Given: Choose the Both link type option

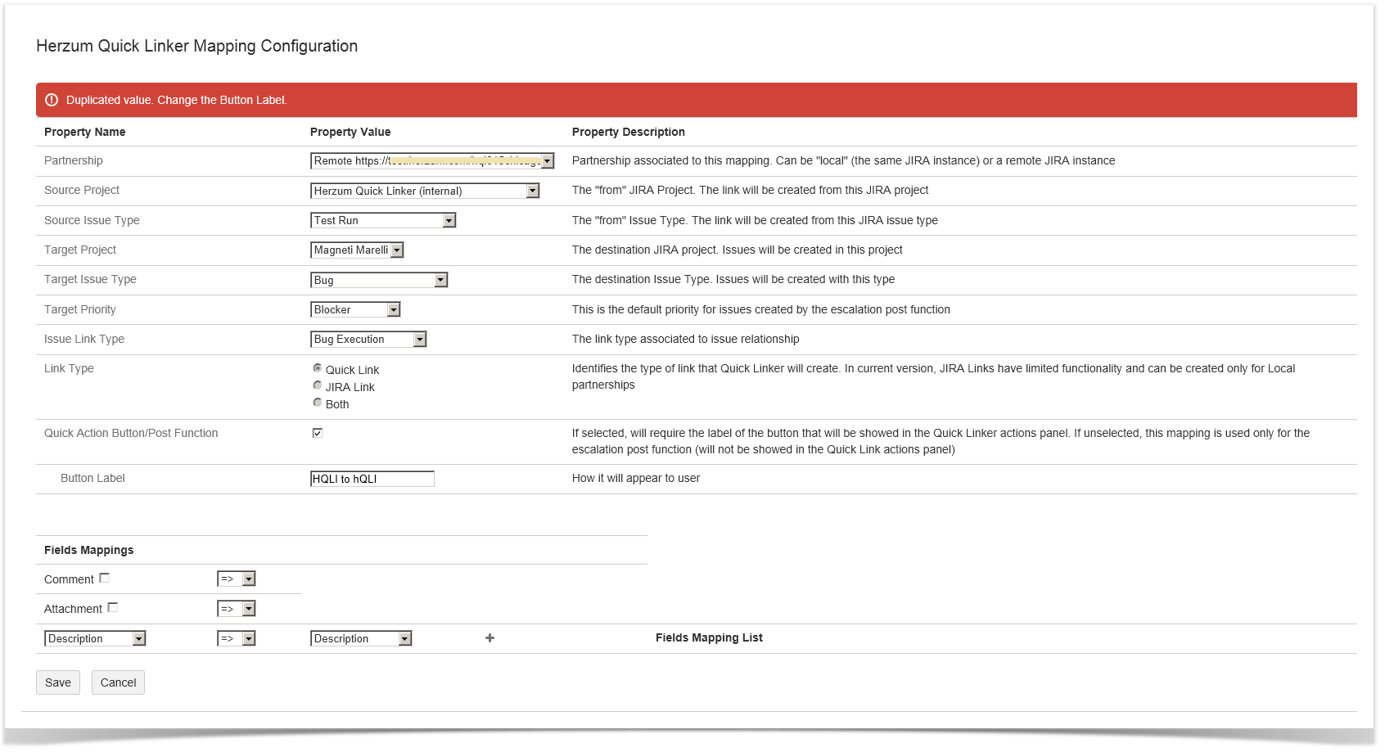Looking at the screenshot, I should 318,403.
